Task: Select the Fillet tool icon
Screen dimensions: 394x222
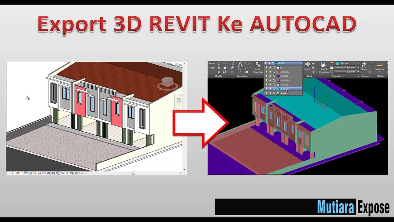Action: click(x=224, y=68)
